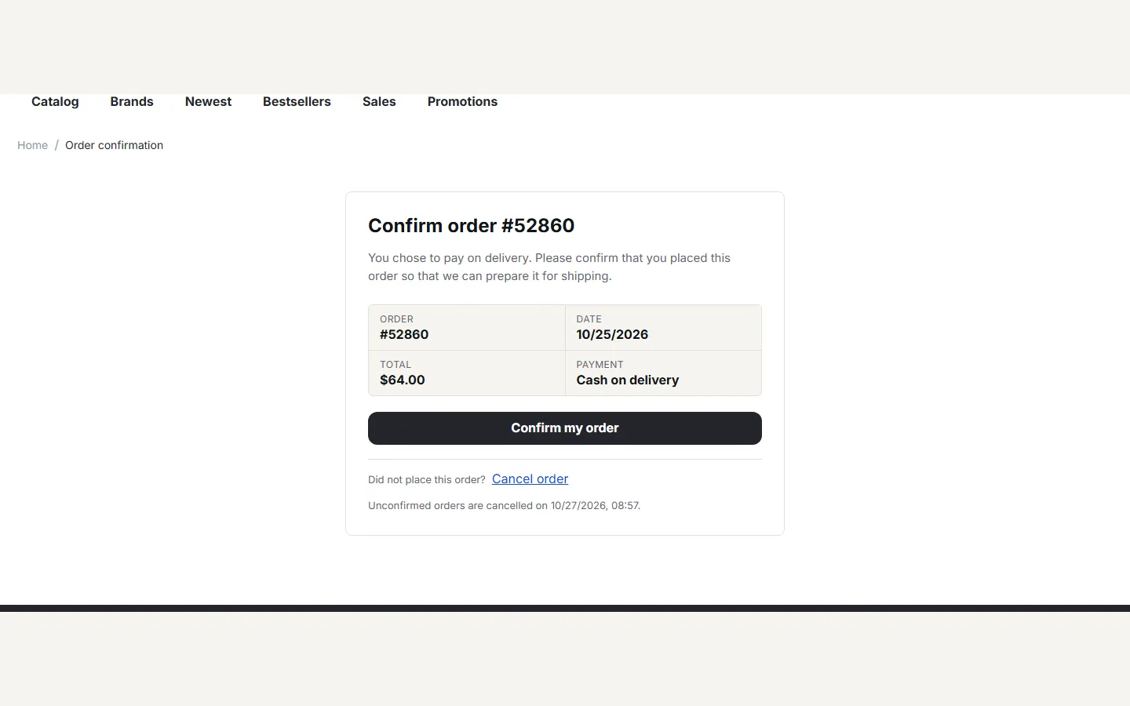
Task: Click the Did not place this order text
Action: 427,479
